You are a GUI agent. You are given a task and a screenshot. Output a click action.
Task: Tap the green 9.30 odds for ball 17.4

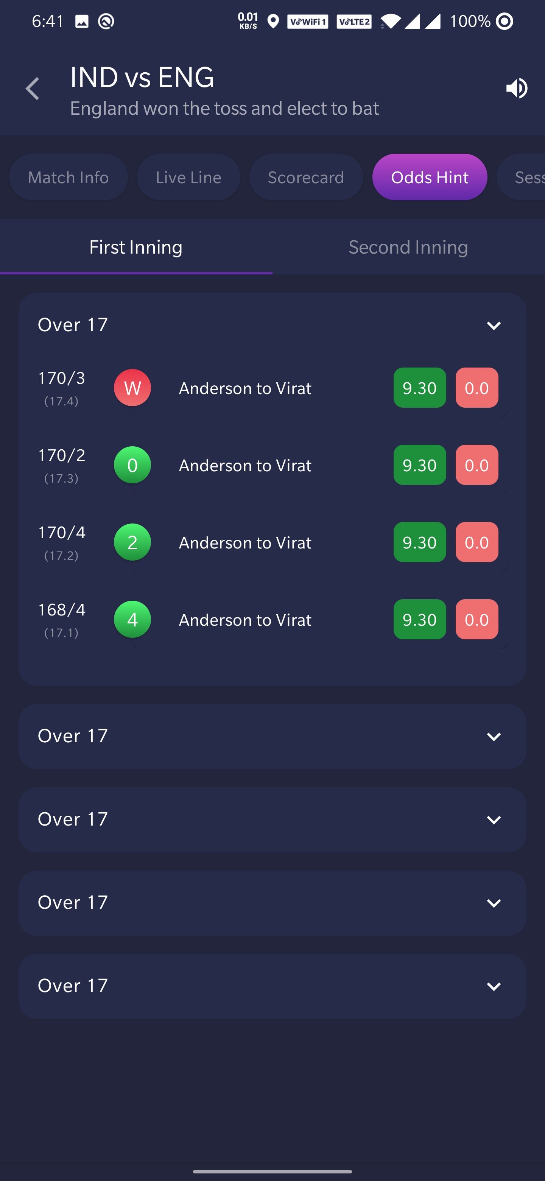point(419,388)
